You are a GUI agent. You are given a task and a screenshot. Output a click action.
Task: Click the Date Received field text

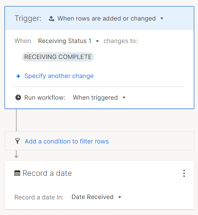[x=93, y=197]
